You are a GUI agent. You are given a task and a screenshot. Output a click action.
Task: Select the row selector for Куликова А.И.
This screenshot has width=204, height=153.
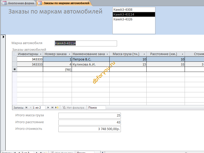point(15,64)
